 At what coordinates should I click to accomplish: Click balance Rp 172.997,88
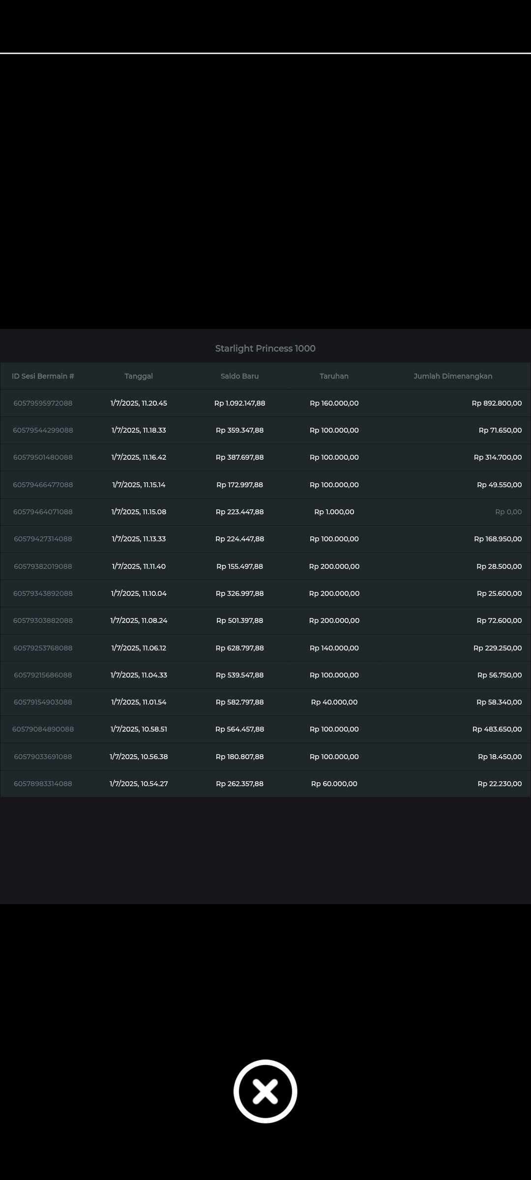(239, 485)
